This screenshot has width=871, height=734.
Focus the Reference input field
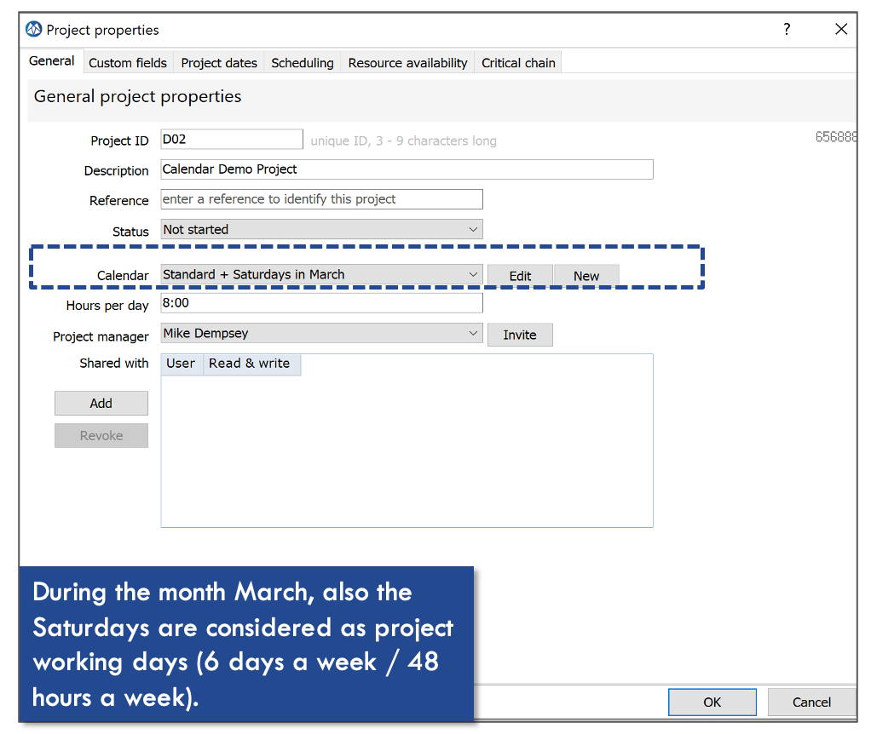321,199
